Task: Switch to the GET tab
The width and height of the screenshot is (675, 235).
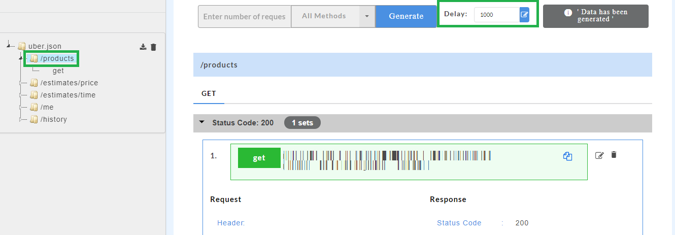Action: 209,93
